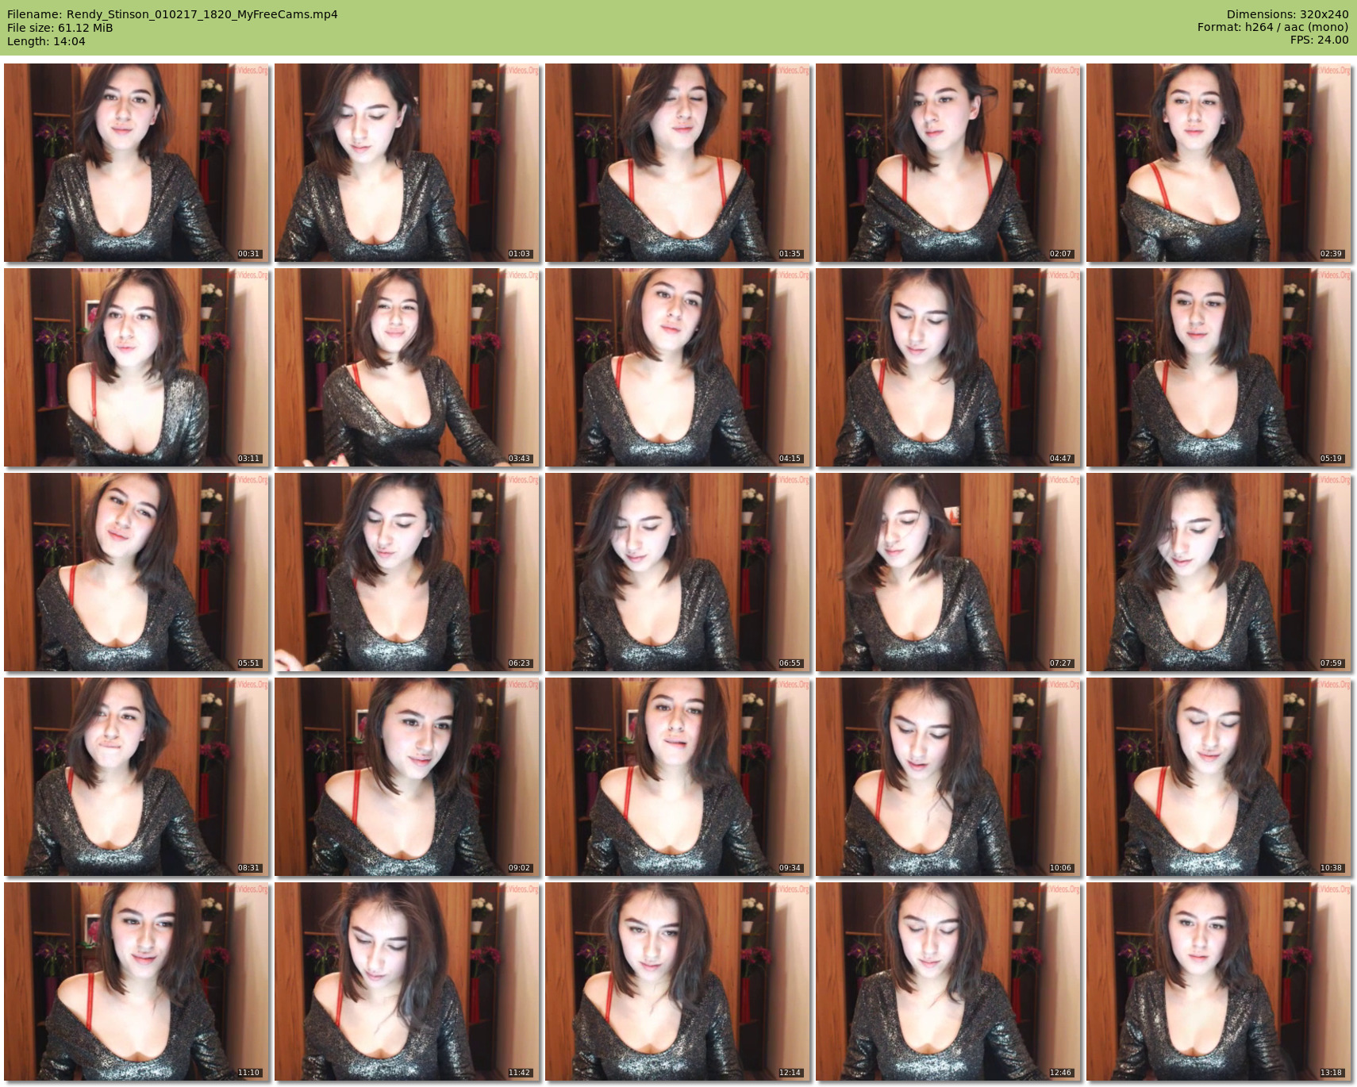This screenshot has height=1087, width=1357.
Task: Click the 02:07 video frame
Action: [948, 163]
